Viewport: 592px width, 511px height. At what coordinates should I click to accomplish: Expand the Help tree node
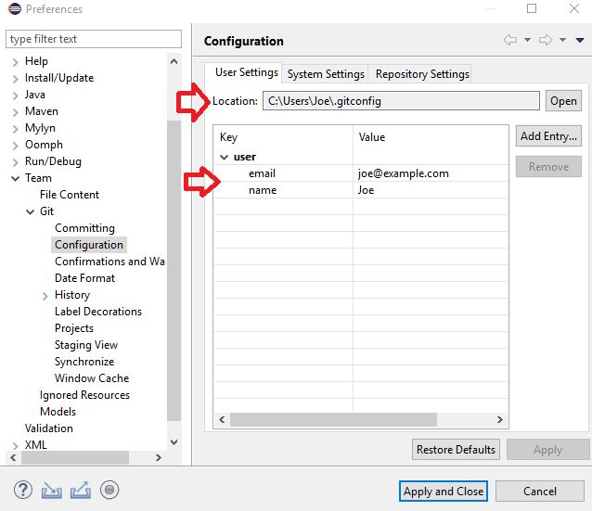pos(15,62)
